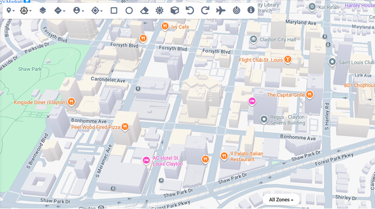The height and width of the screenshot is (209, 375).
Task: Click the transit stop icon on Carondelet Ave
Action: (x=138, y=89)
